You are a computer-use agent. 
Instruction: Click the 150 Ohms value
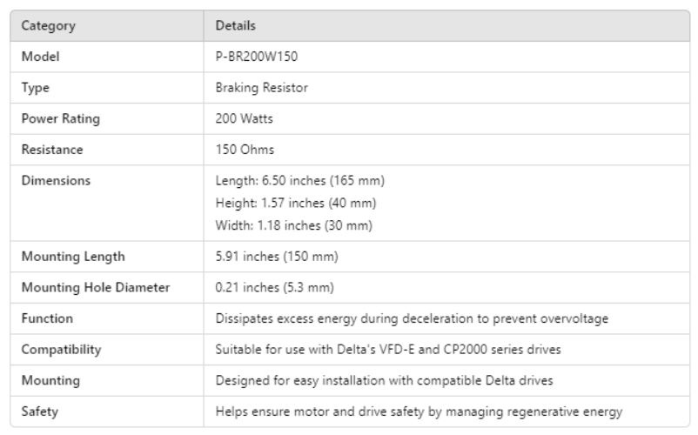click(245, 150)
